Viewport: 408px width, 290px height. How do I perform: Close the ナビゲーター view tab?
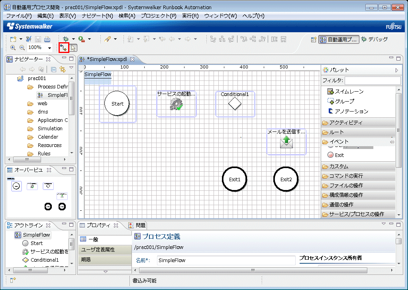click(48, 59)
